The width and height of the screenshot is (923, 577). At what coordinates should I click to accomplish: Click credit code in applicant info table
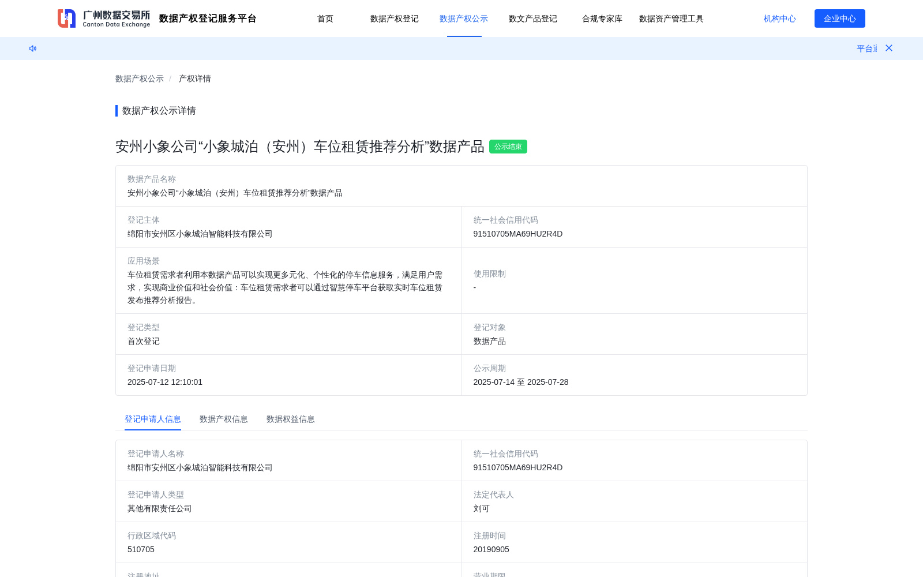coord(518,467)
